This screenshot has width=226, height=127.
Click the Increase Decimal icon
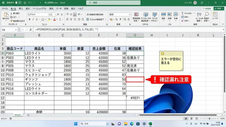[125, 19]
